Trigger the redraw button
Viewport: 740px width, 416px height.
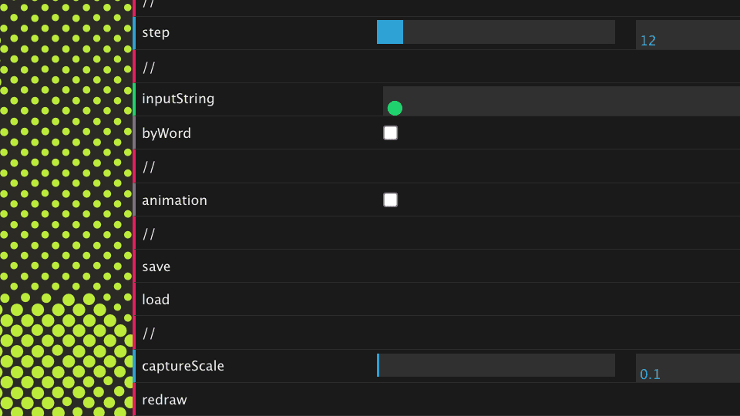(165, 400)
